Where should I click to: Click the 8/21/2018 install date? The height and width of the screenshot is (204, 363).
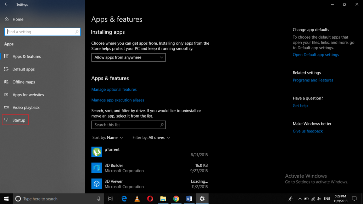199,155
